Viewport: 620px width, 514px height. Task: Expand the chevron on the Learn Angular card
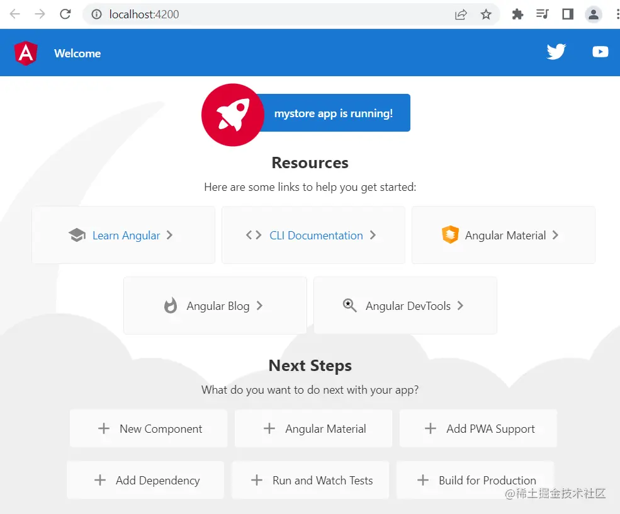[x=169, y=235]
